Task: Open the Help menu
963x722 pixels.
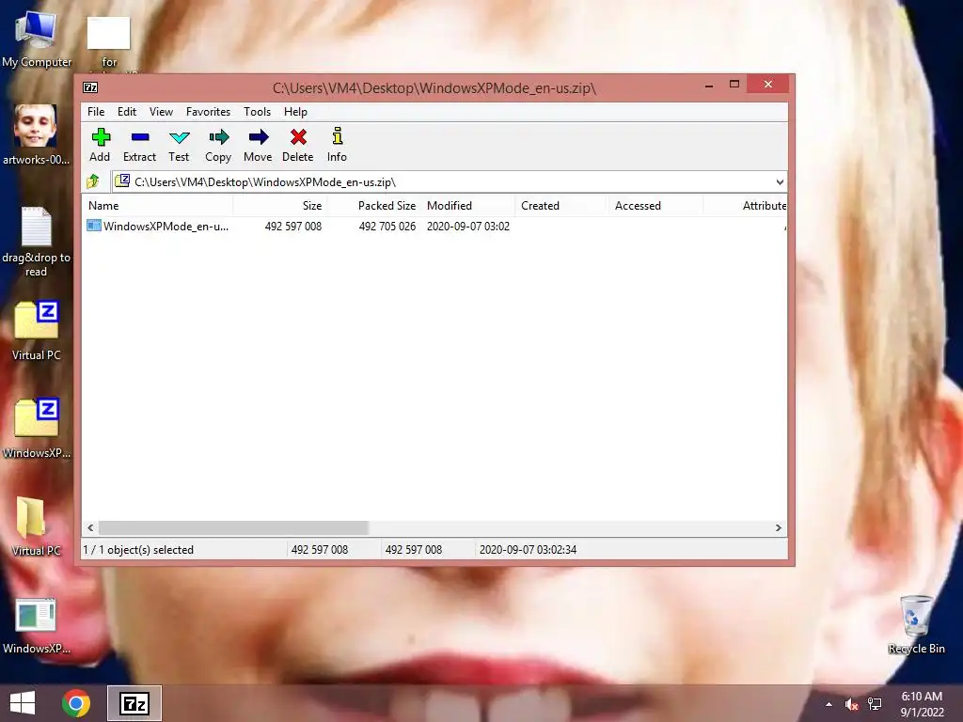Action: click(295, 112)
